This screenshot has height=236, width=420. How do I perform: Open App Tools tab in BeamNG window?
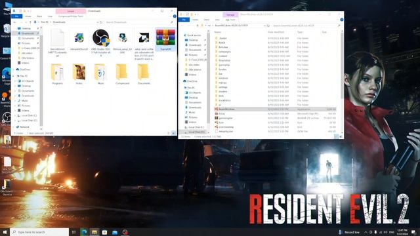(x=230, y=20)
